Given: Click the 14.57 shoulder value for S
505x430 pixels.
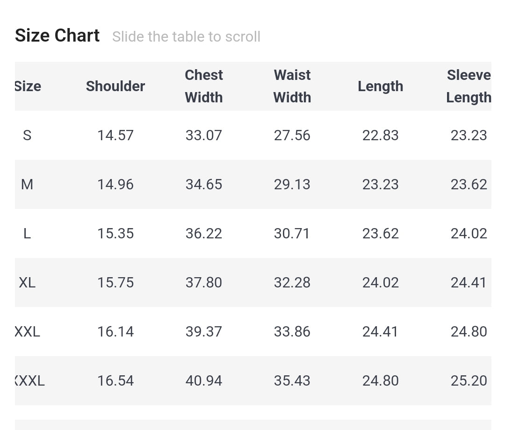Looking at the screenshot, I should pyautogui.click(x=115, y=135).
